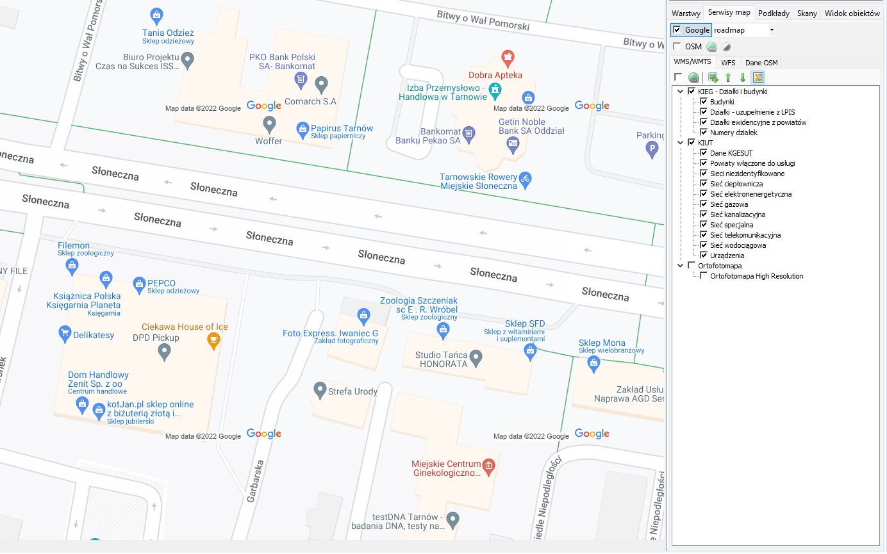Click Dobra Apteka red pharmacy pin
This screenshot has width=887, height=554.
pyautogui.click(x=508, y=58)
